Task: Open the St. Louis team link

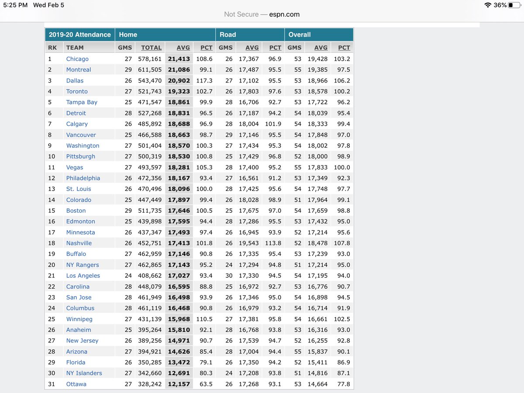Action: 79,189
